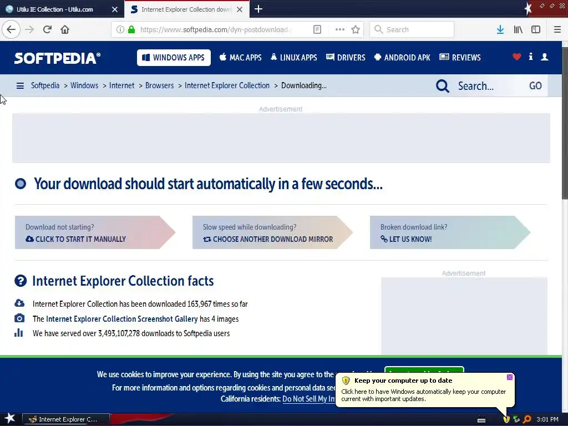Click Keep your computer up to date balloon
Viewport: 568px width, 426px height.
(x=425, y=390)
